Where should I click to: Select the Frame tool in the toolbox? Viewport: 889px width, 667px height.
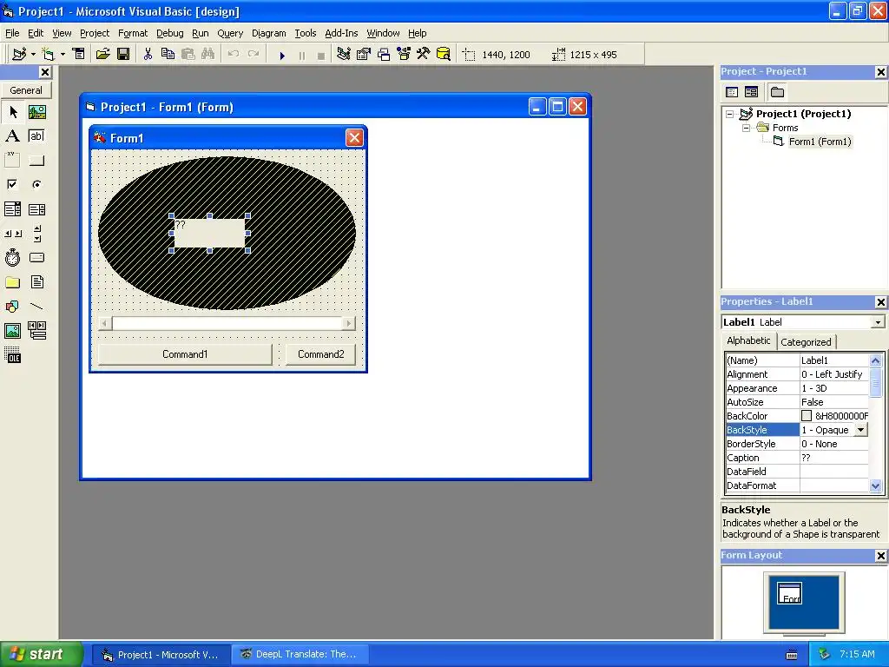point(12,161)
